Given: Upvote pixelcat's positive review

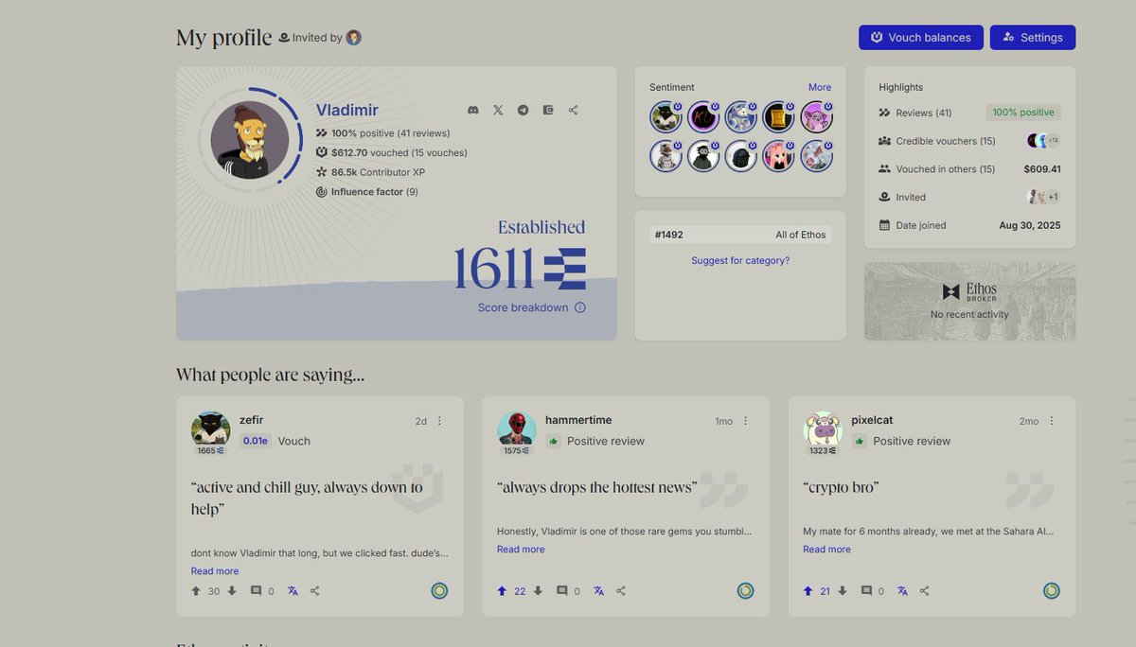Looking at the screenshot, I should coord(808,591).
